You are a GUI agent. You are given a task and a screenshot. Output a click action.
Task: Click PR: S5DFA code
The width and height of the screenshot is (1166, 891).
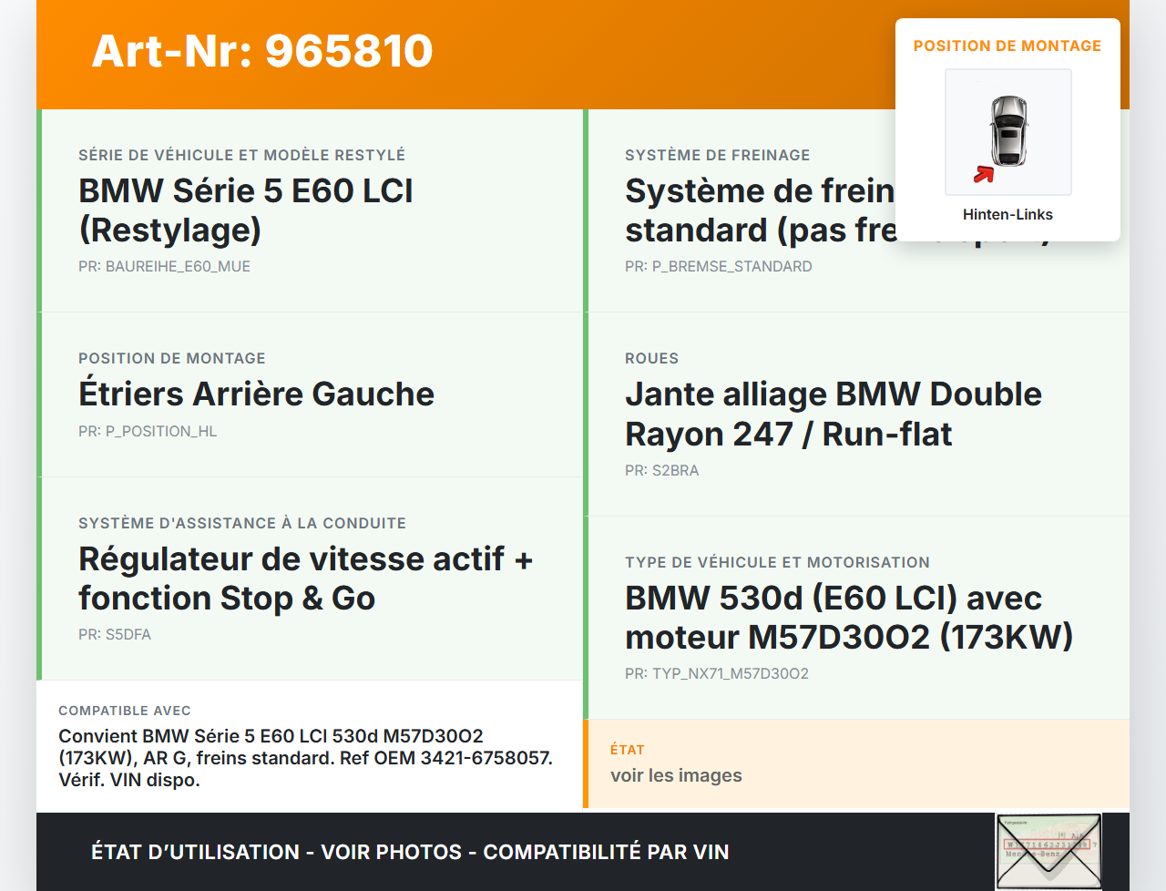[115, 634]
